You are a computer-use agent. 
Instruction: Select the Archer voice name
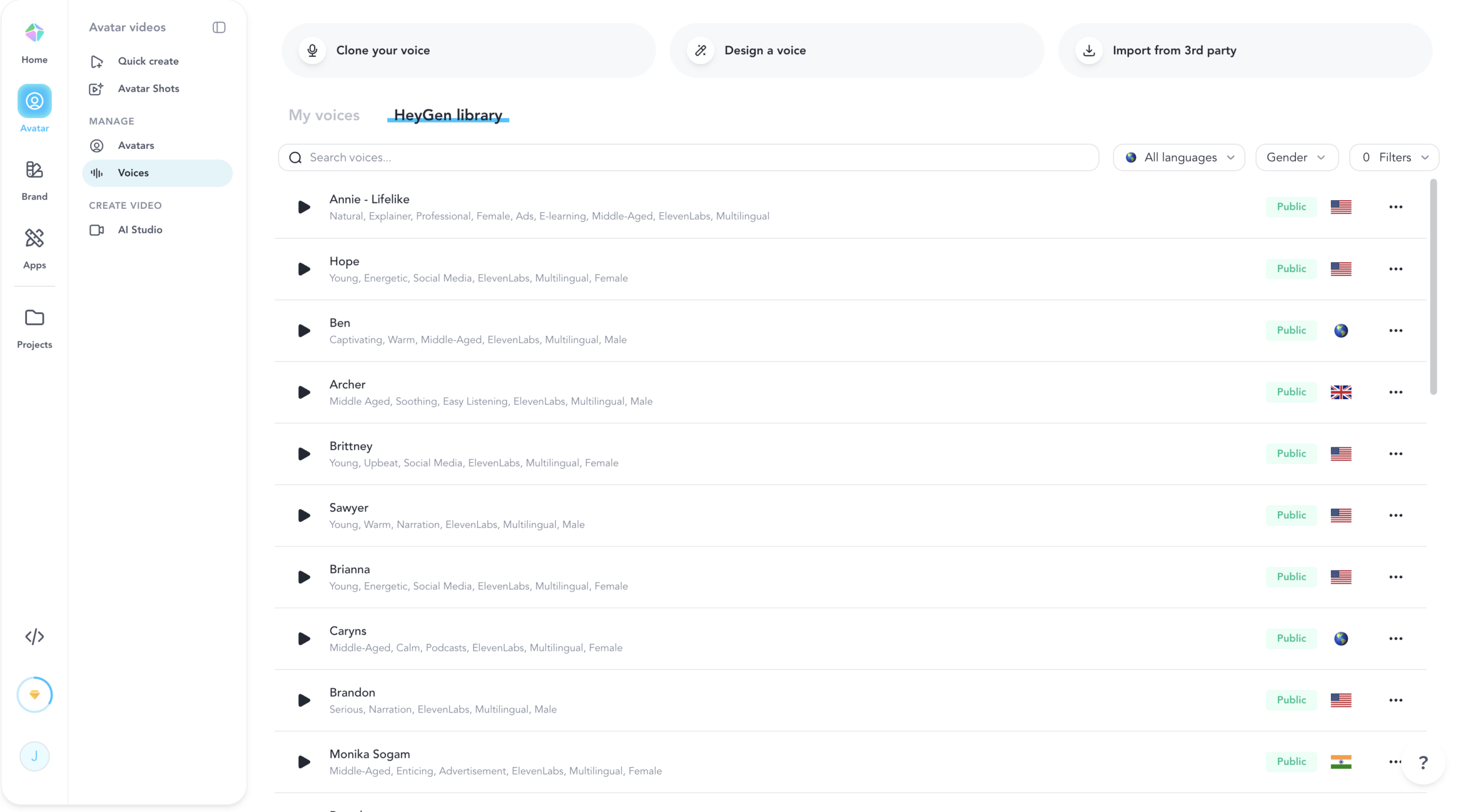348,385
